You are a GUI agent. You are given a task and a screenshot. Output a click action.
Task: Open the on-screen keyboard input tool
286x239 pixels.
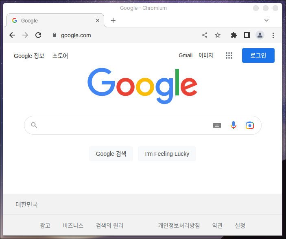click(x=217, y=126)
